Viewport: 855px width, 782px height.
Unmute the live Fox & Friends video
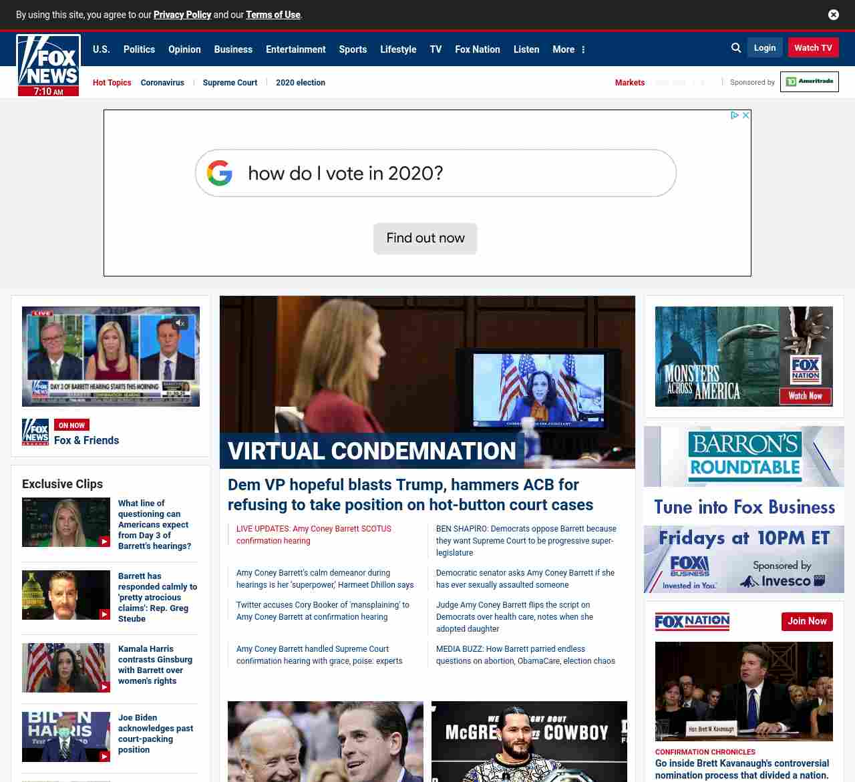(x=180, y=323)
